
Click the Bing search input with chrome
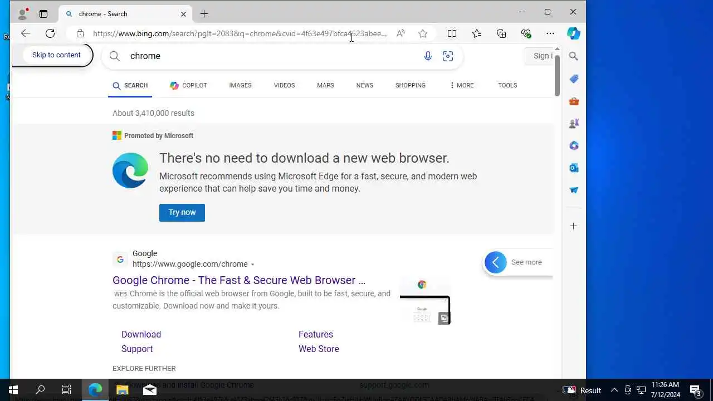point(273,56)
